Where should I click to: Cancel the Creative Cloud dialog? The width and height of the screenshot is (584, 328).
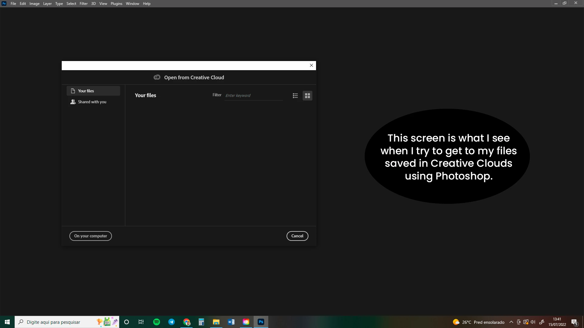(x=297, y=236)
